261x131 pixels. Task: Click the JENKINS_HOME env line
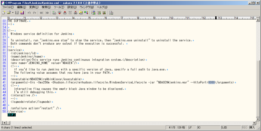coord(44,63)
